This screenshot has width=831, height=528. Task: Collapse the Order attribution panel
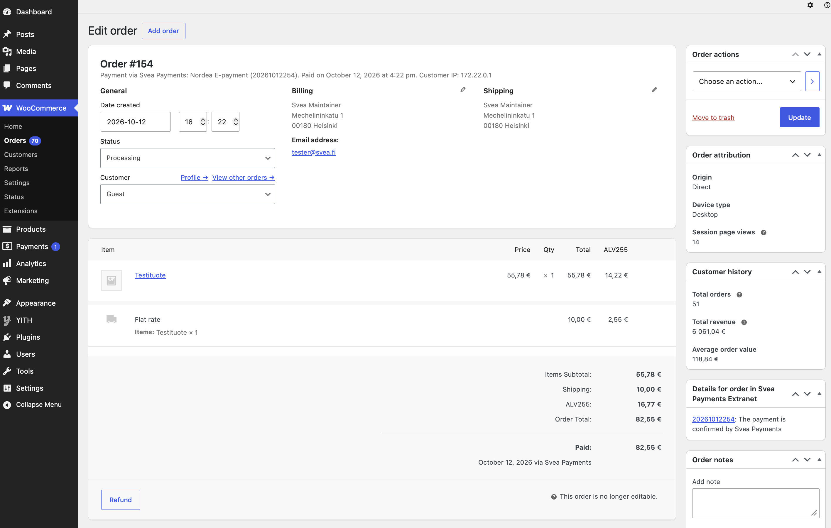819,155
